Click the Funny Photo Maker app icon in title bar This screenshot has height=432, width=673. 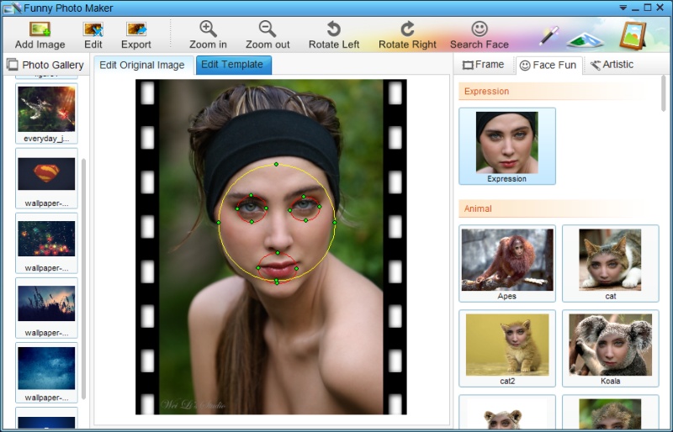pos(11,8)
